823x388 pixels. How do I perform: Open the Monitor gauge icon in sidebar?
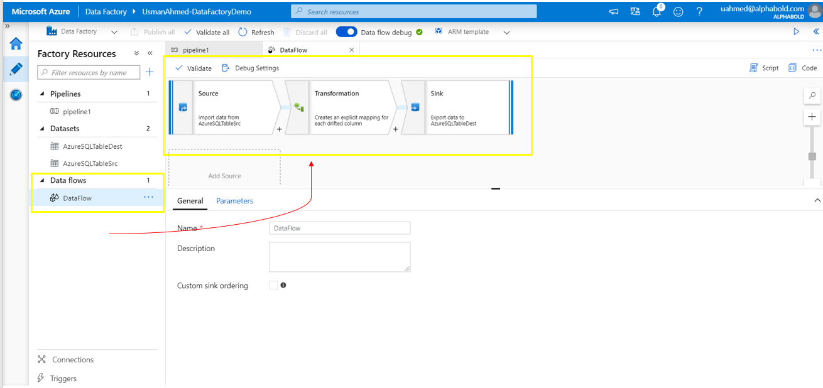pos(16,95)
